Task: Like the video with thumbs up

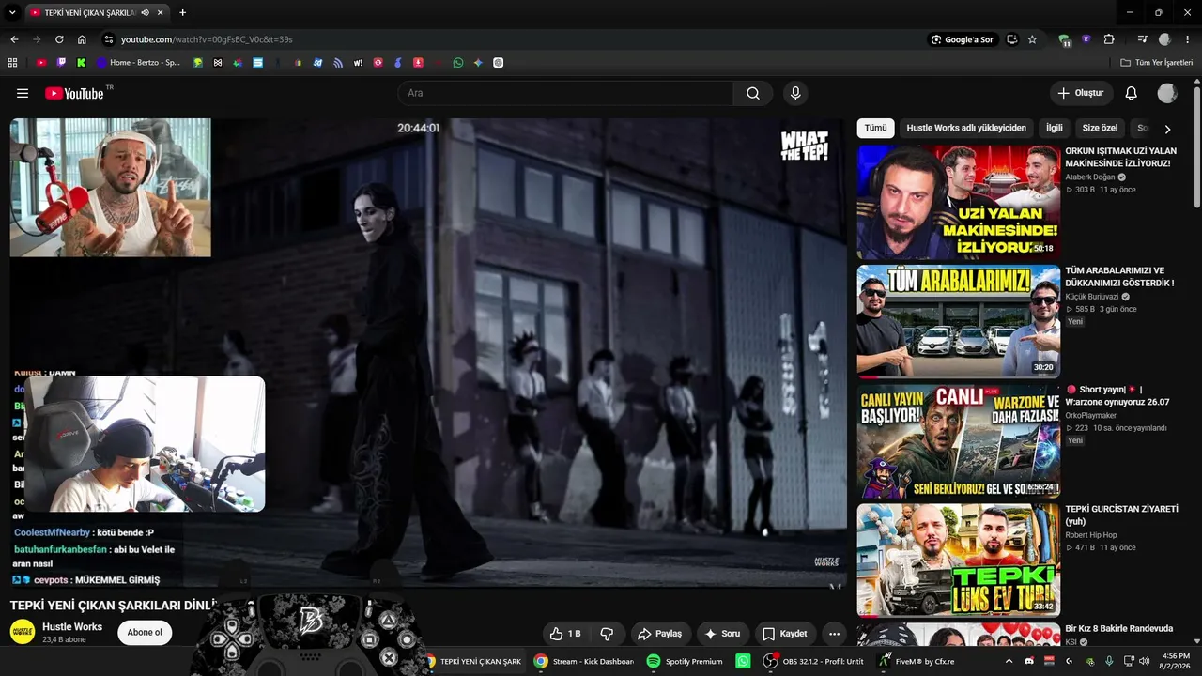Action: (x=565, y=634)
